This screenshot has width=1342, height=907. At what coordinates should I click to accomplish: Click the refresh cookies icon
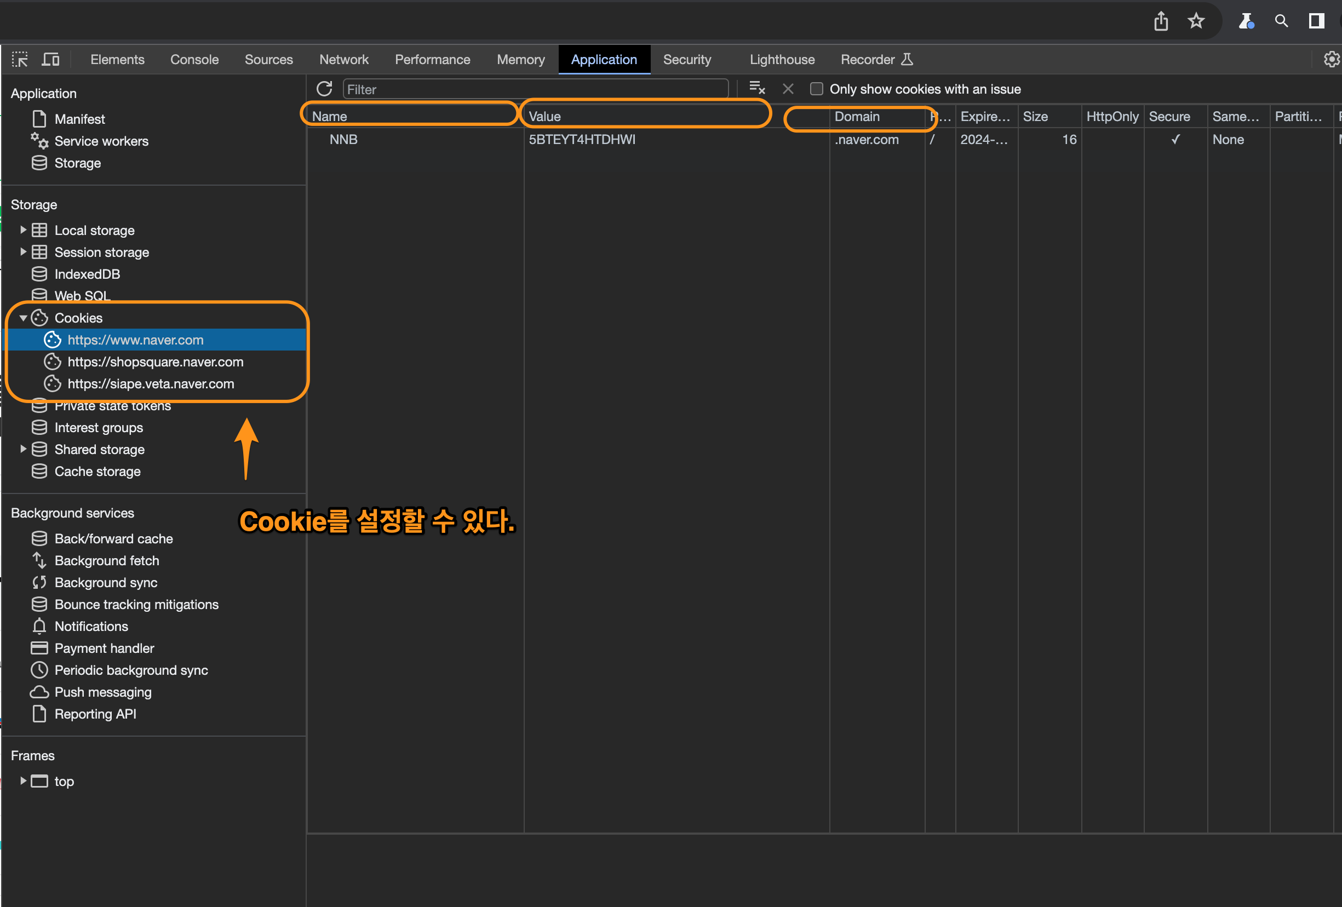point(324,89)
